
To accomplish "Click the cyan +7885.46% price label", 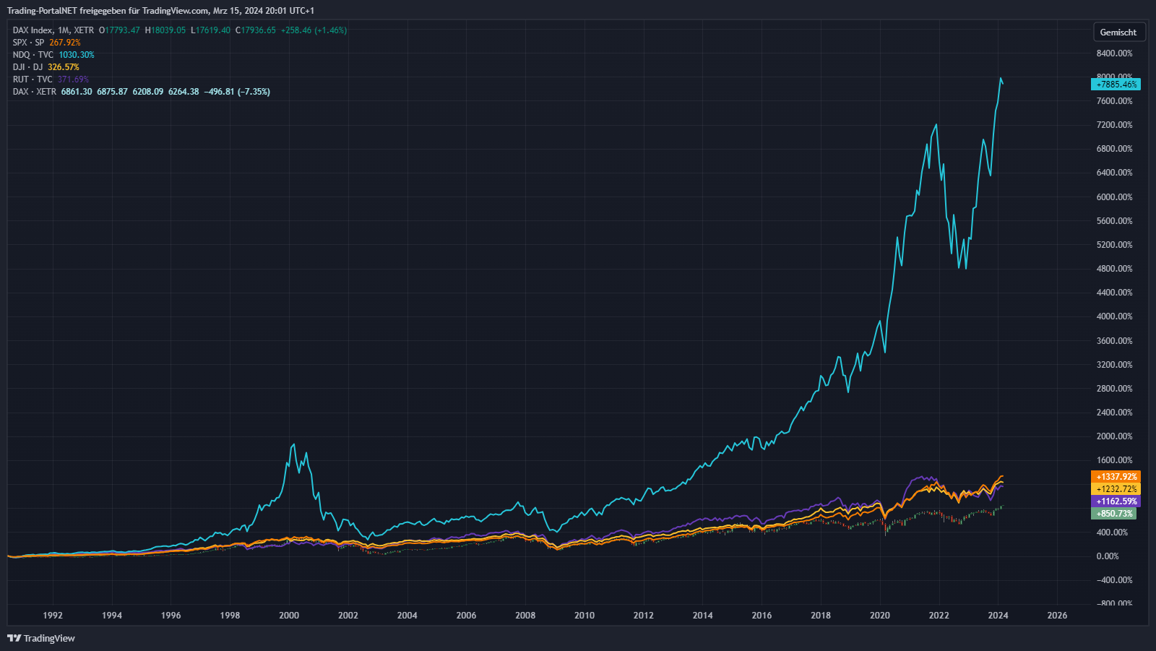I will click(x=1116, y=85).
